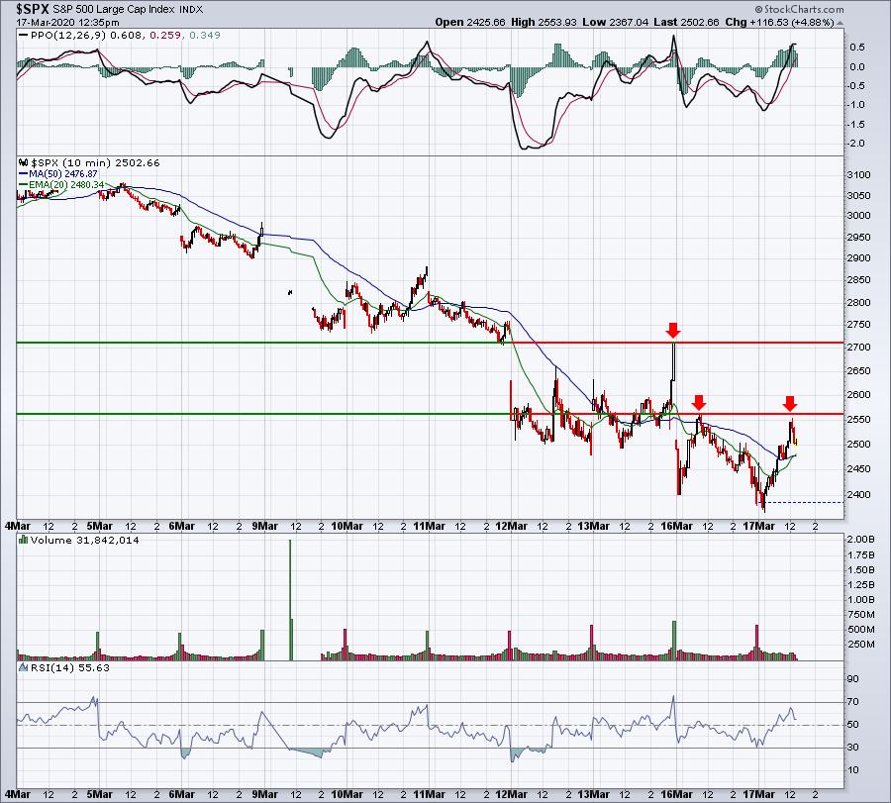This screenshot has width=891, height=803.
Task: Click the small triangle after Chg +4.88%
Action: (840, 23)
